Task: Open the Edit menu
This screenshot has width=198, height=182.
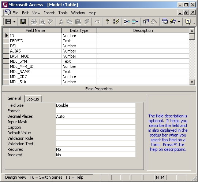Action: pyautogui.click(x=25, y=13)
